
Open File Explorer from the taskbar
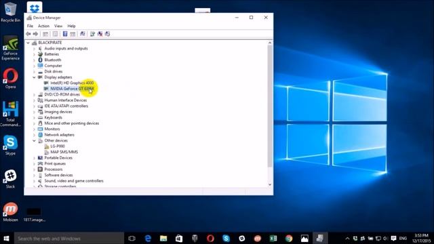(x=163, y=238)
